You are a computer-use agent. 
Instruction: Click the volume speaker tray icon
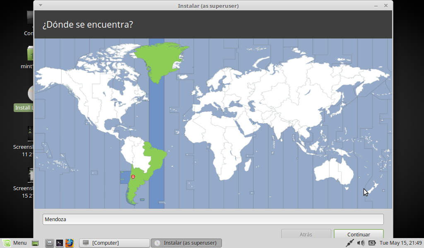point(361,243)
